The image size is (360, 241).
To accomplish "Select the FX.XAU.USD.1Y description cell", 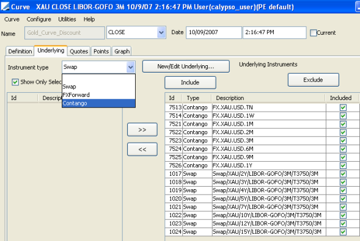I will [x=269, y=165].
